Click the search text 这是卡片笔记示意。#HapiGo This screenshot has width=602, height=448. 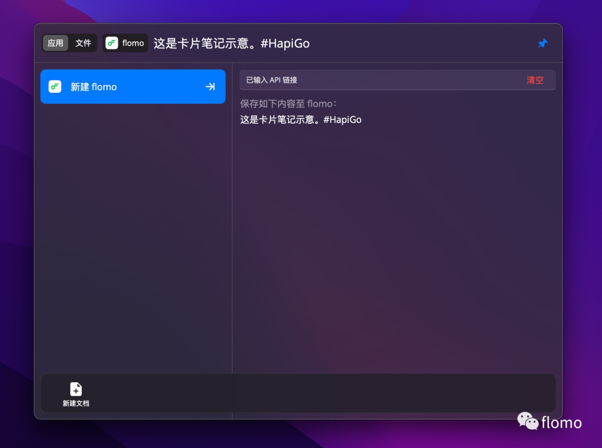pyautogui.click(x=231, y=43)
